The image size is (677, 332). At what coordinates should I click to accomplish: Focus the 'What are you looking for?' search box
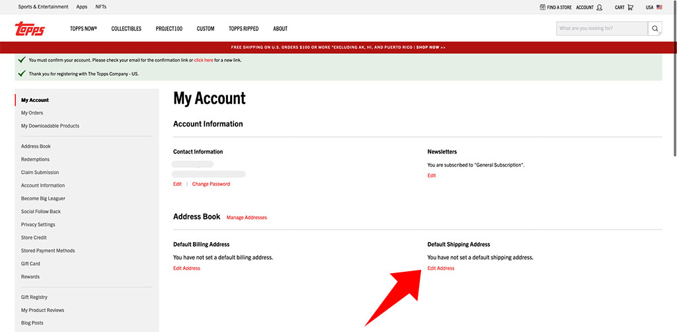(x=602, y=28)
